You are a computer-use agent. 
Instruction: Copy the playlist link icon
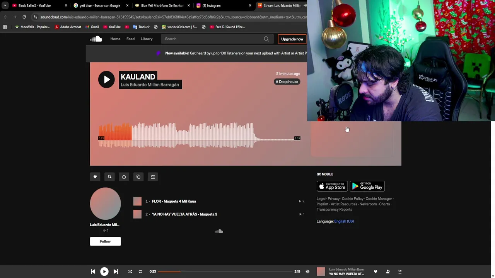(x=138, y=177)
